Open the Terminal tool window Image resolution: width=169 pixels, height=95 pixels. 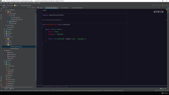pos(5,89)
